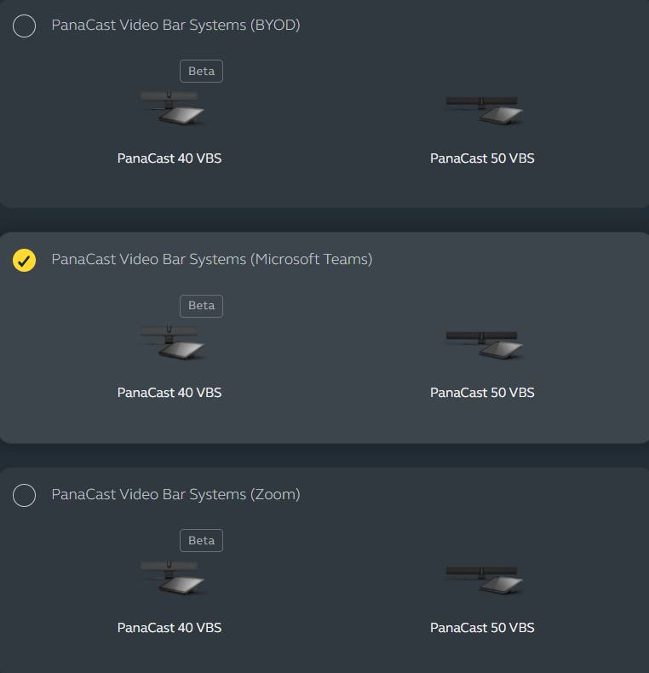Select the PanaCast Video Bar Systems (BYOD) radio button
649x673 pixels.
click(24, 26)
